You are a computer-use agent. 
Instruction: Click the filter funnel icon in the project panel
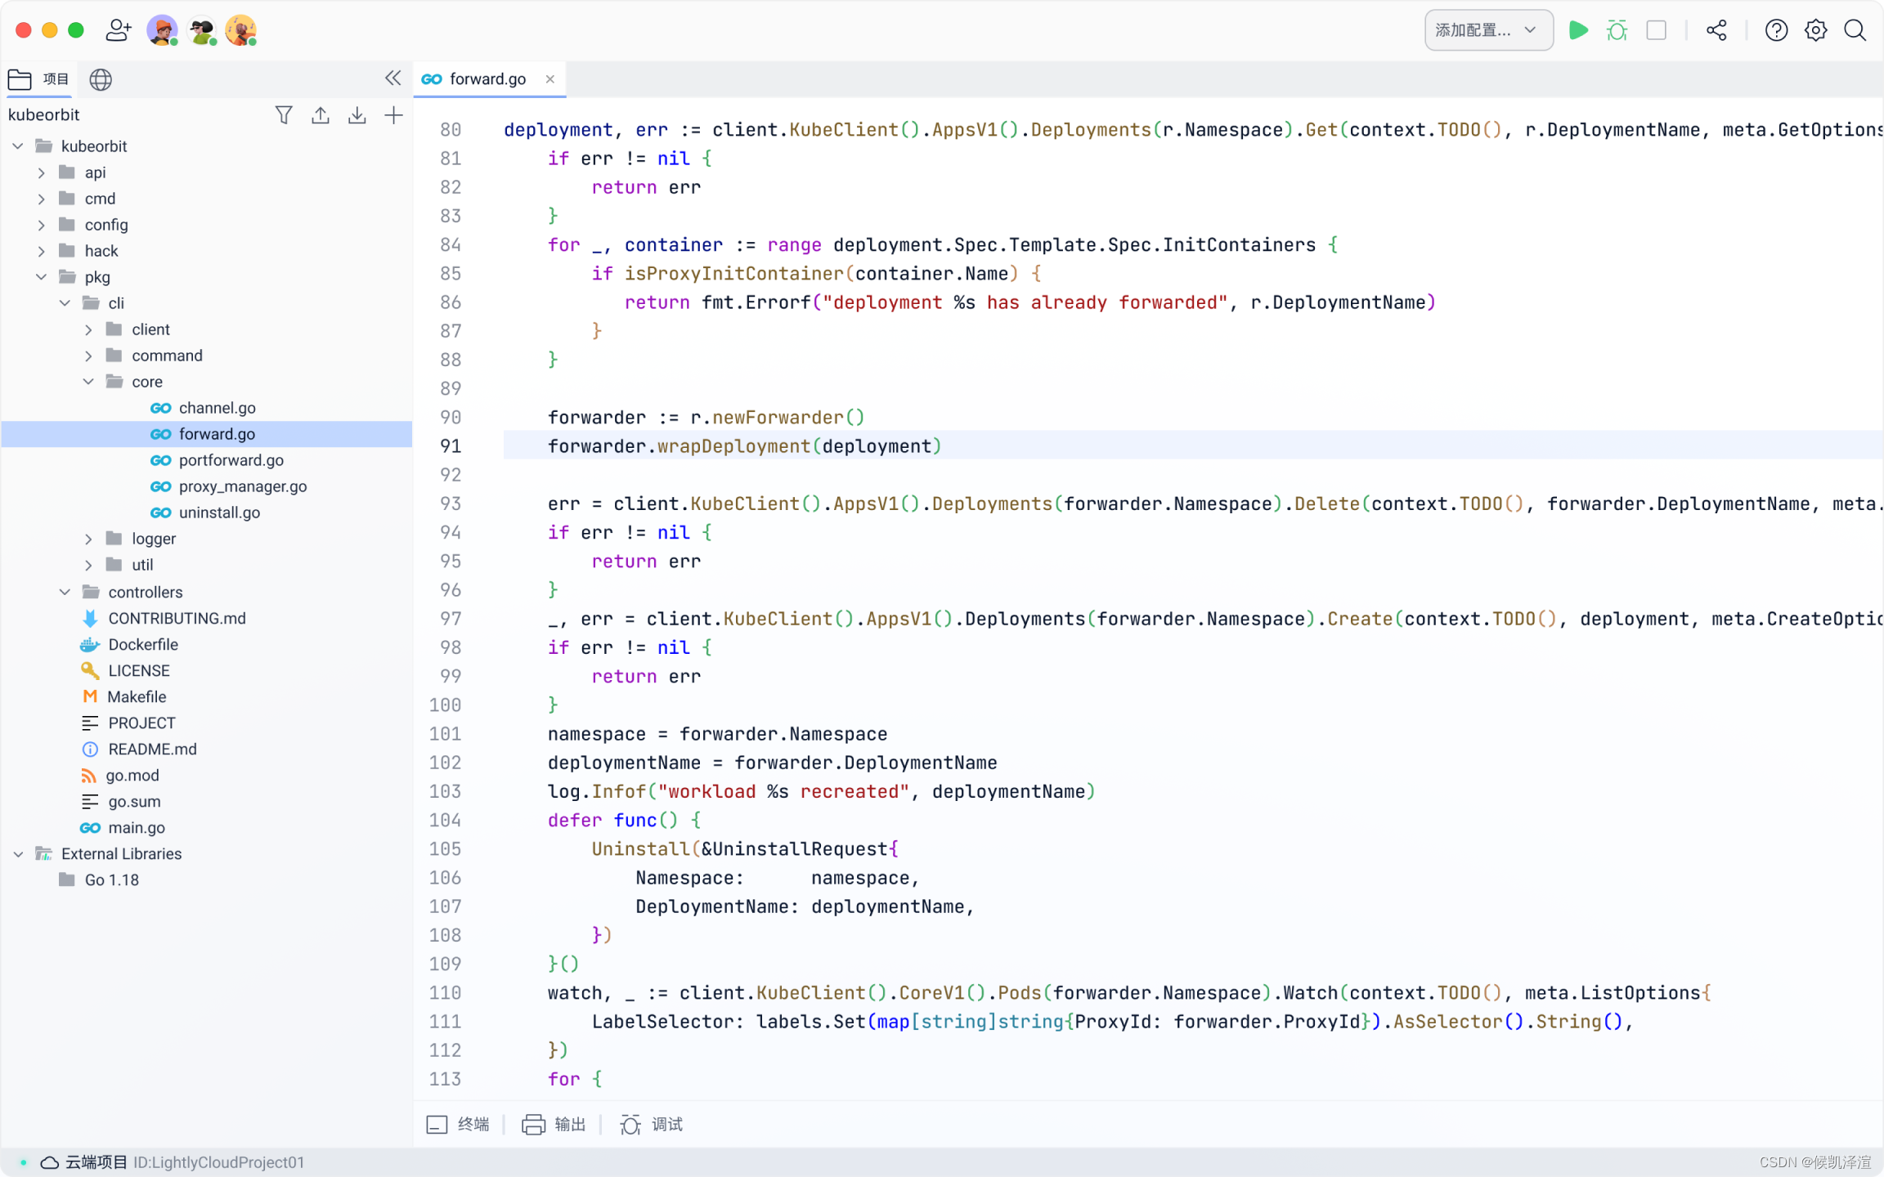coord(283,115)
